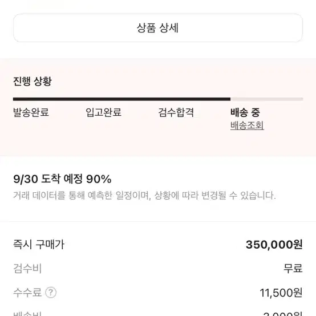Select the 배송 중 current step
This screenshot has width=316, height=316.
(245, 112)
